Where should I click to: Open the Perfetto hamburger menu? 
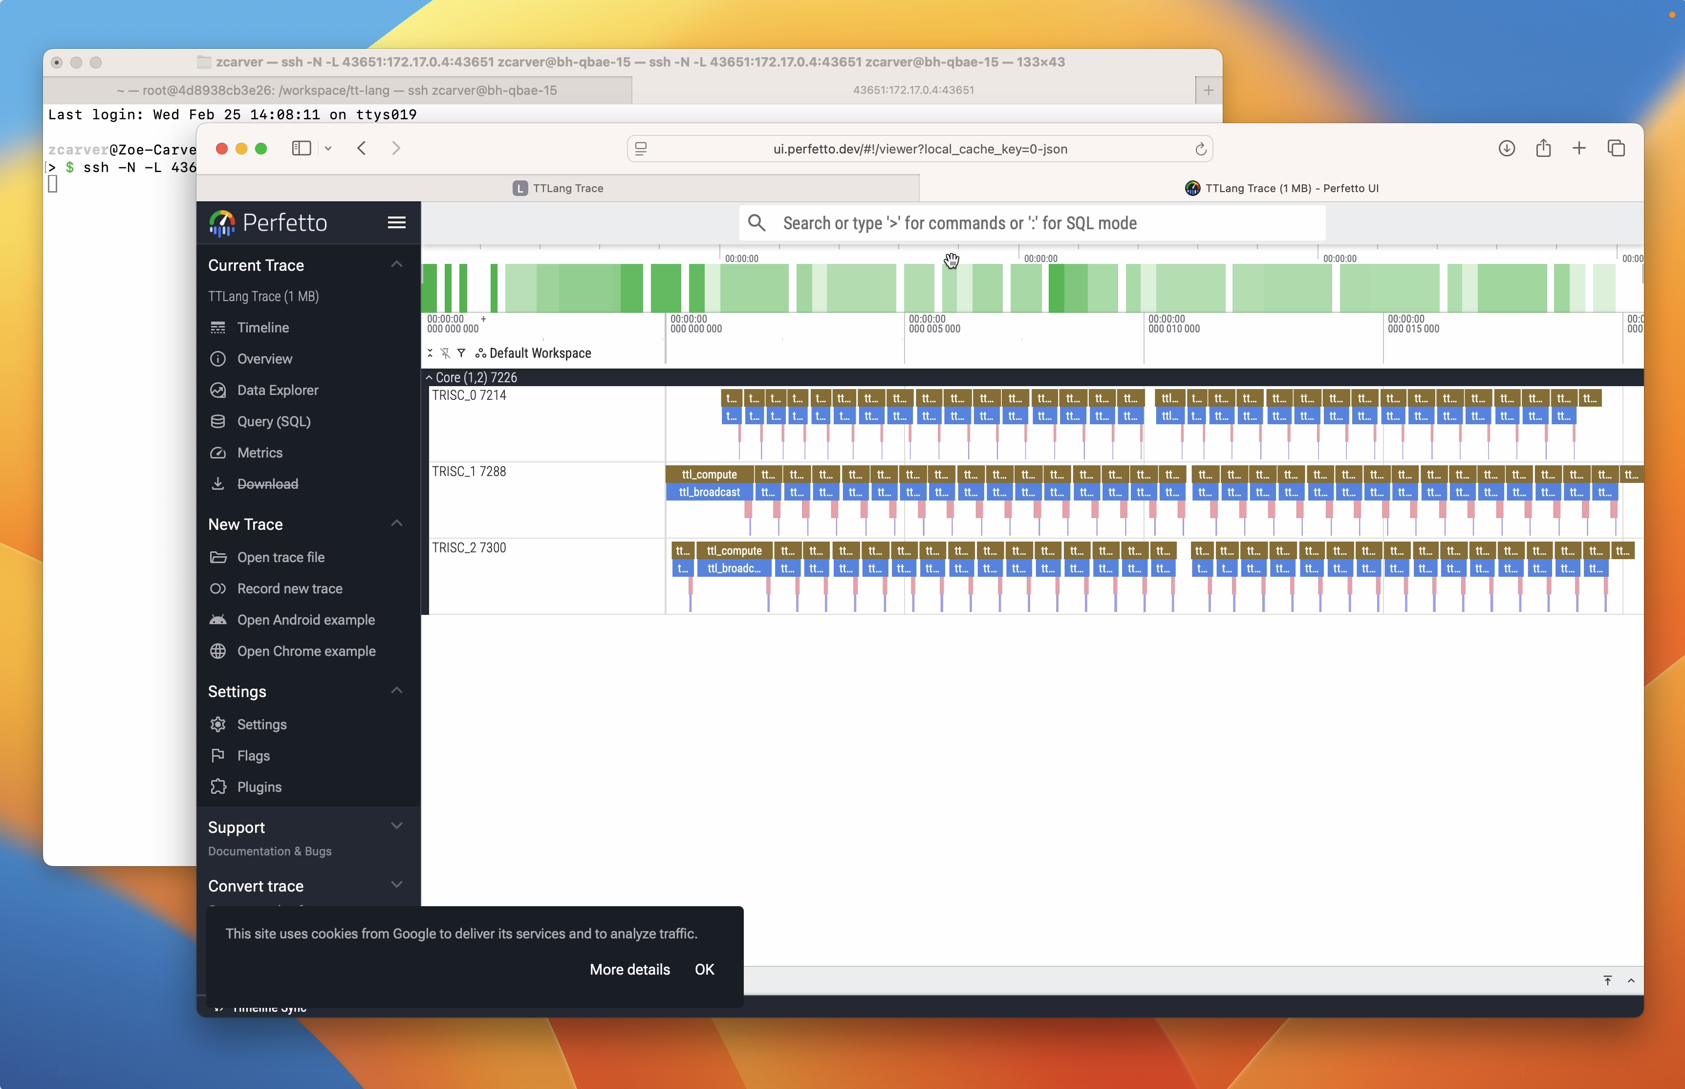pos(396,222)
